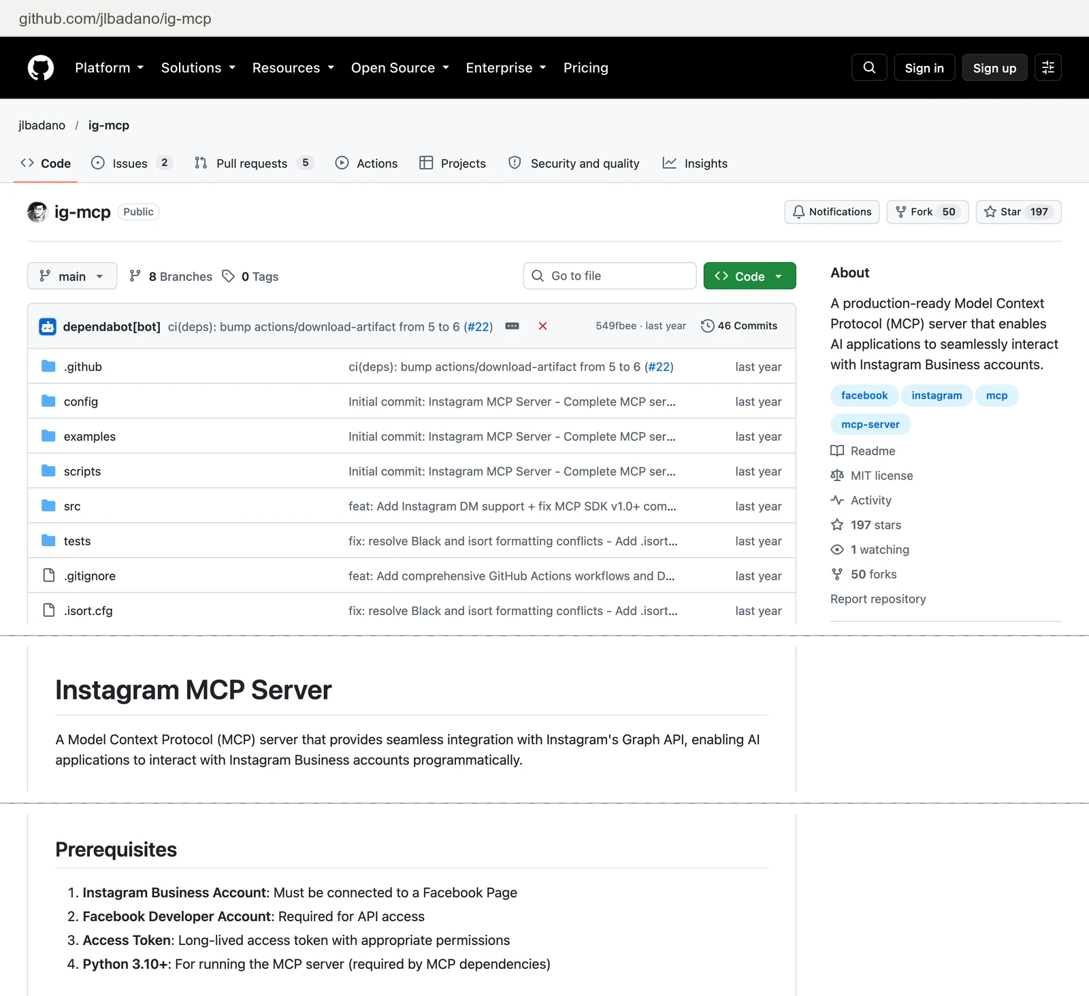Click the .gitignore file icon

click(x=48, y=576)
